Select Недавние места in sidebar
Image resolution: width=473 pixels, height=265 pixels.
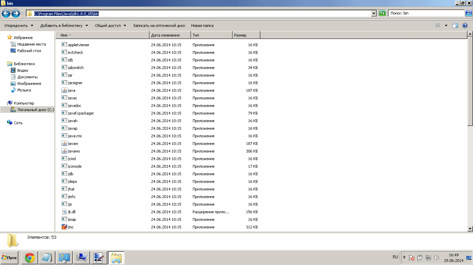tap(32, 44)
